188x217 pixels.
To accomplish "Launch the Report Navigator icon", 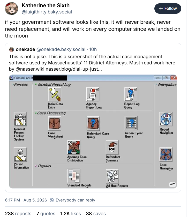I will [x=166, y=119].
